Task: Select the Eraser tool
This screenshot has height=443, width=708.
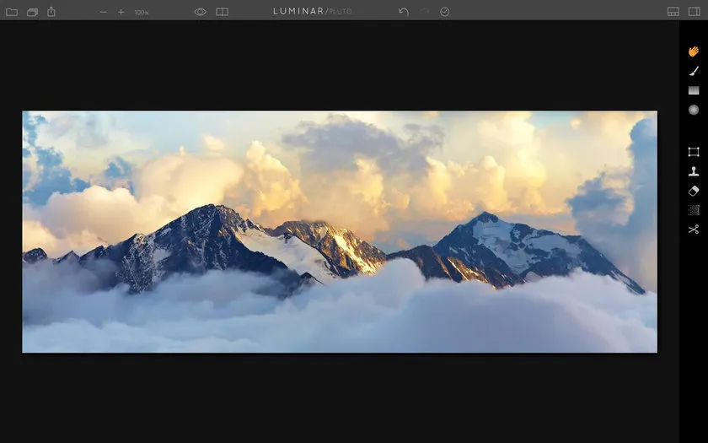Action: coord(693,191)
